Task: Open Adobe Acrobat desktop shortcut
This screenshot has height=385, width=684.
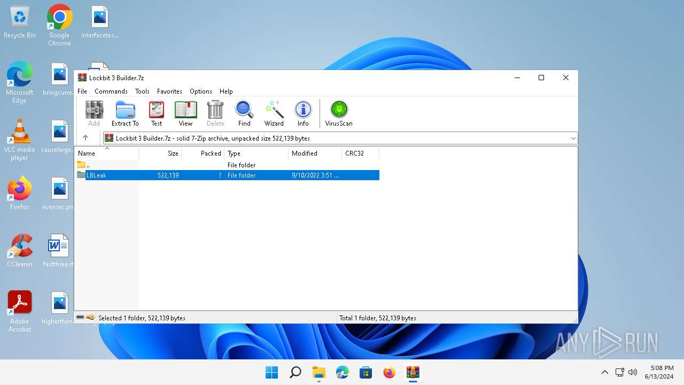Action: (x=20, y=312)
